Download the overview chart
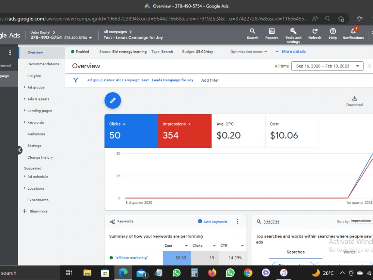The height and width of the screenshot is (280, 373). point(354,101)
